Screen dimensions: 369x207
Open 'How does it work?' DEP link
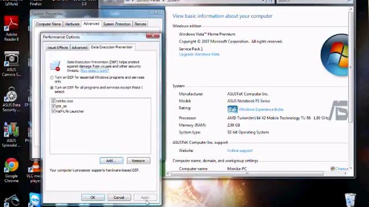coord(95,70)
